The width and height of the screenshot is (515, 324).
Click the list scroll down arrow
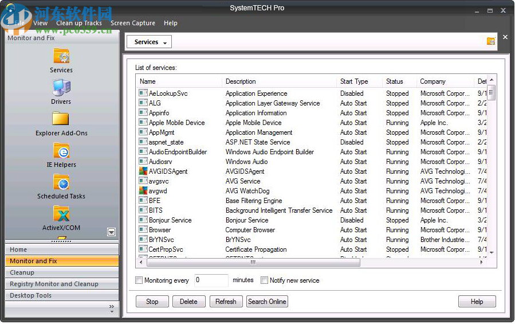coord(492,253)
